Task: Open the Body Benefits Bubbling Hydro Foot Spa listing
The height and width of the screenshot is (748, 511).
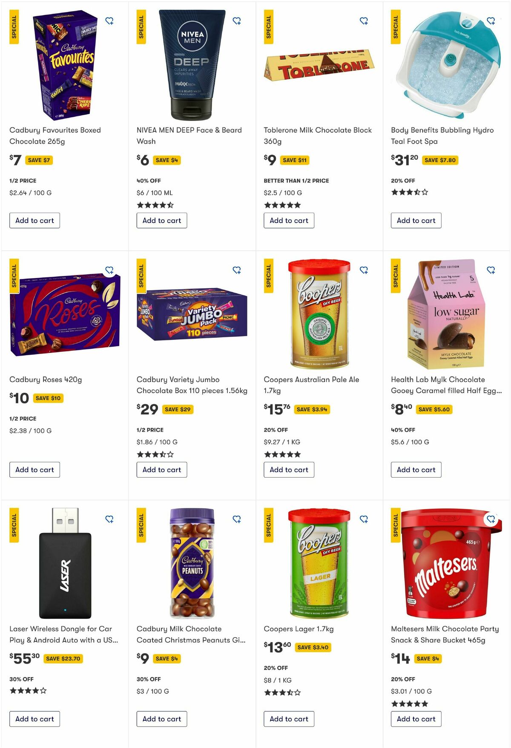Action: click(x=442, y=136)
